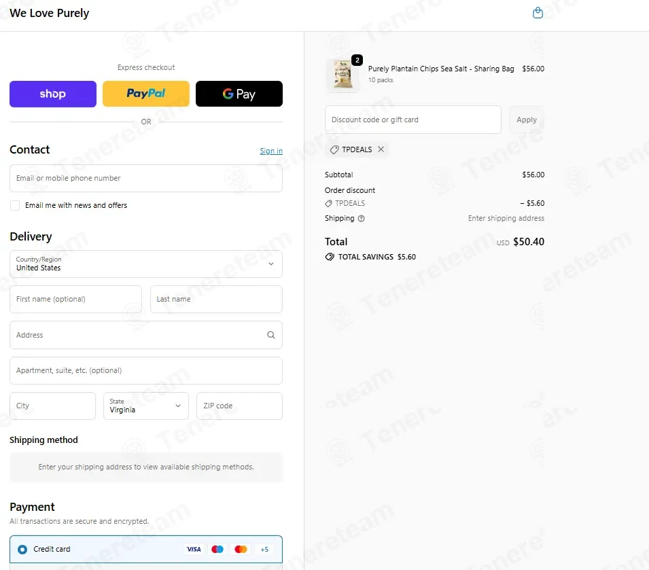This screenshot has width=649, height=570.
Task: Click the product price $56.00 beside the item
Action: 533,69
